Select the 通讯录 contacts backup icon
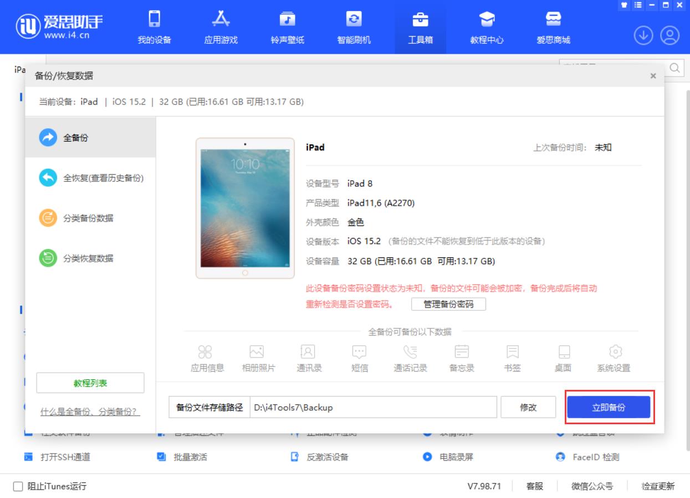This screenshot has height=498, width=690. 308,358
